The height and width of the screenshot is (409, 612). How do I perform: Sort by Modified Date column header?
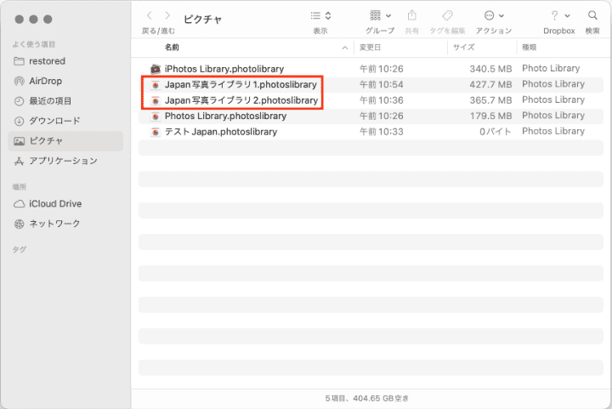(x=371, y=48)
